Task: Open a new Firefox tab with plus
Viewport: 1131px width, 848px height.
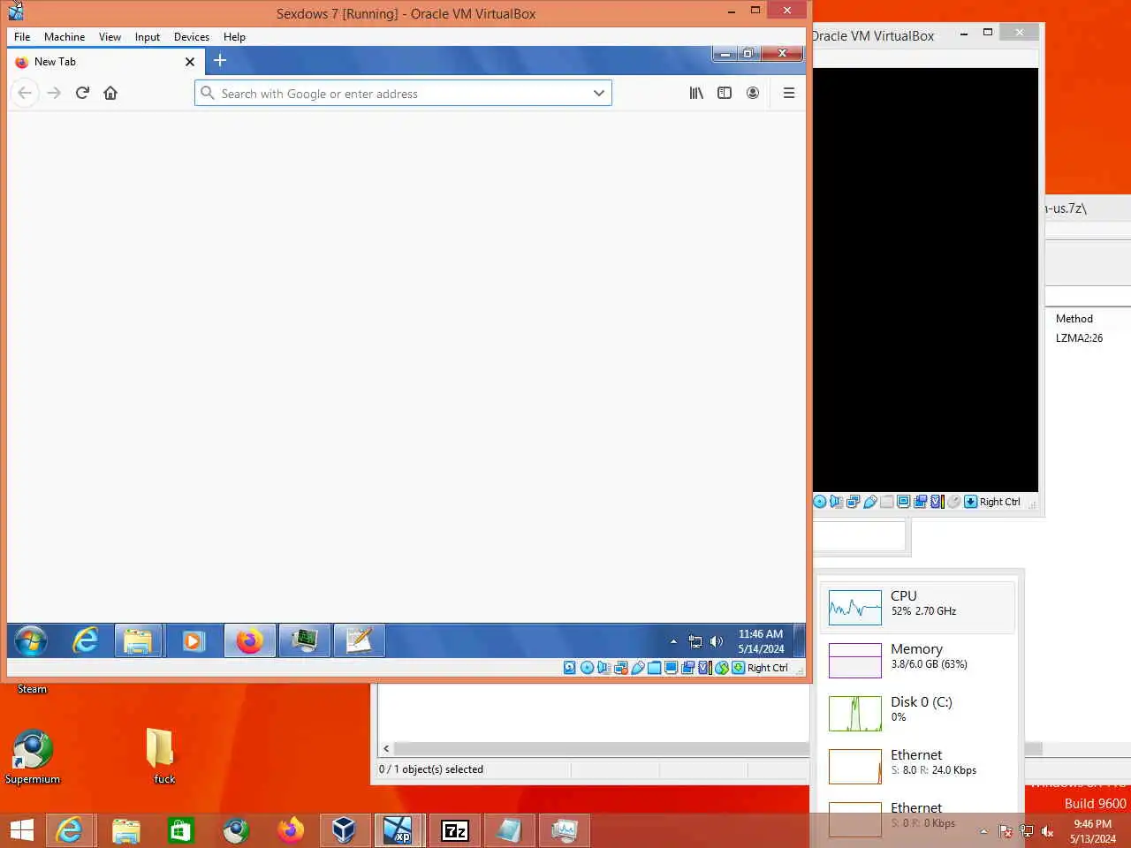Action: point(220,60)
